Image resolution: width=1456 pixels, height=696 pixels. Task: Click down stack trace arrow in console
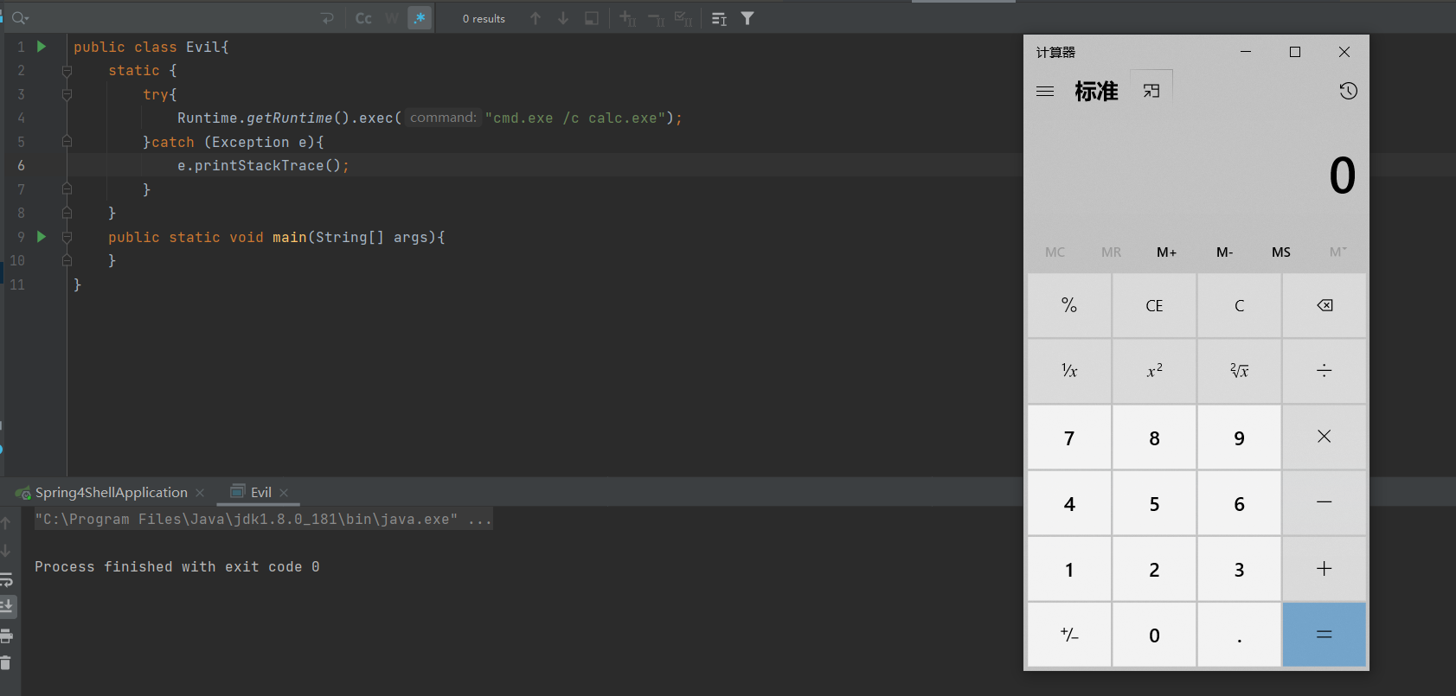point(6,551)
